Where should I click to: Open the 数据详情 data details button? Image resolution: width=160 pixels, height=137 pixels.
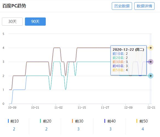[x=144, y=6]
